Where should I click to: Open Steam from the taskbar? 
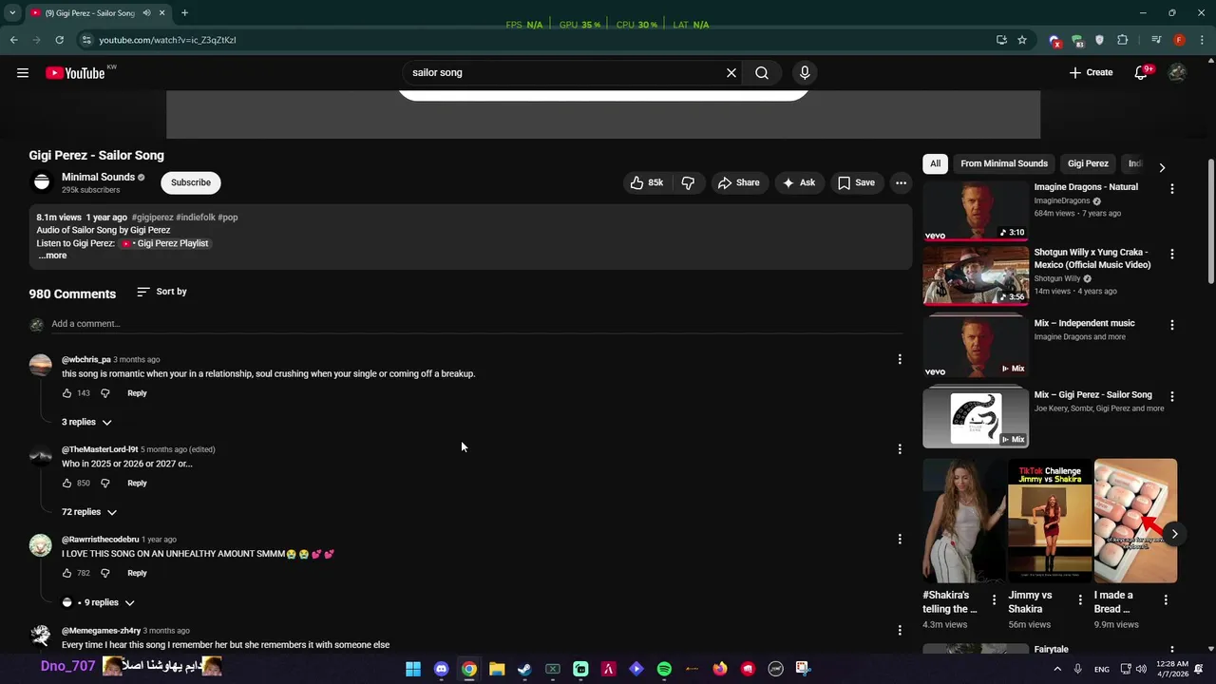524,669
